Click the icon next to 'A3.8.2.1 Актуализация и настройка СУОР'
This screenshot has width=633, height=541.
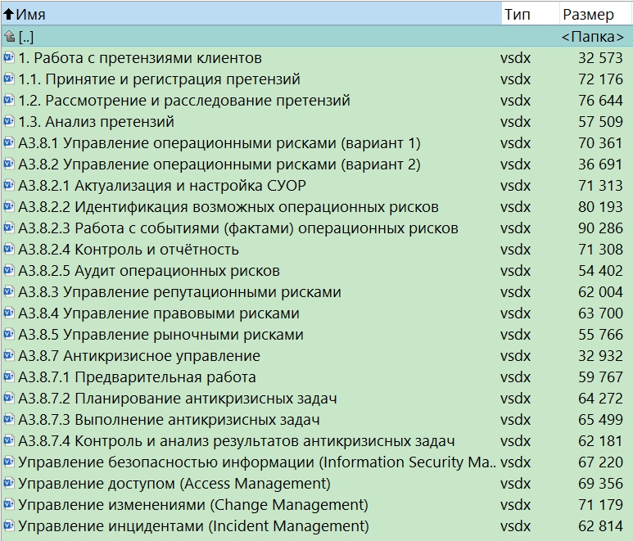9,186
